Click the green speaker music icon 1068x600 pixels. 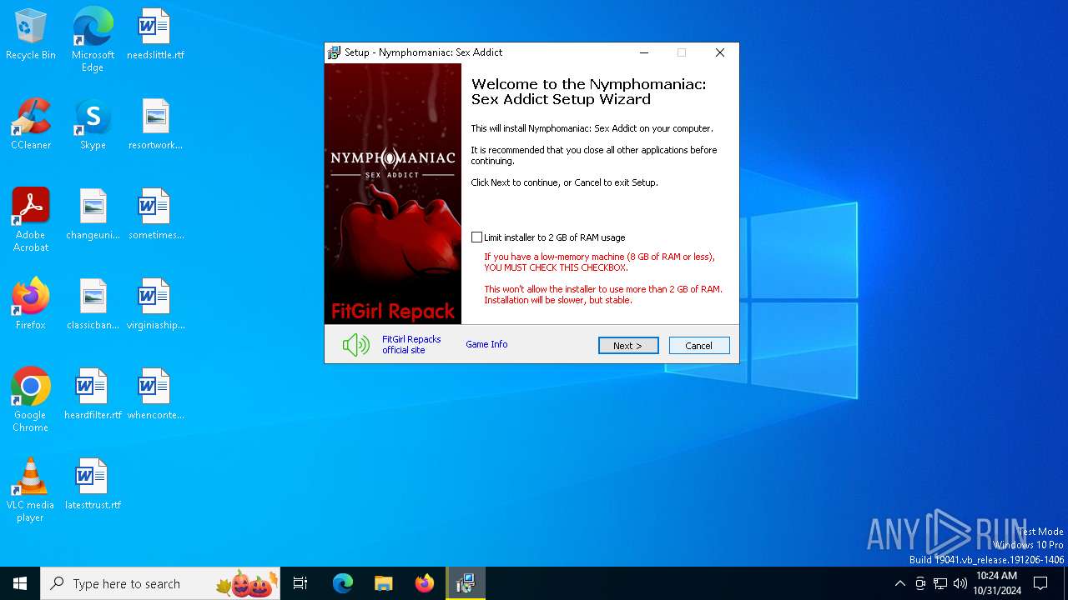click(355, 345)
